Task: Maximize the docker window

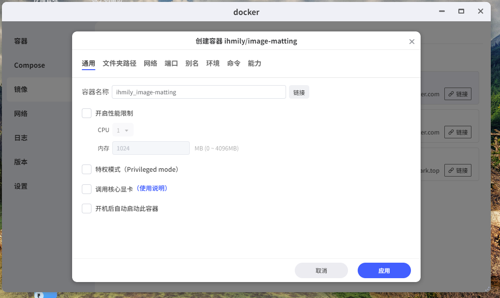Action: pyautogui.click(x=461, y=11)
